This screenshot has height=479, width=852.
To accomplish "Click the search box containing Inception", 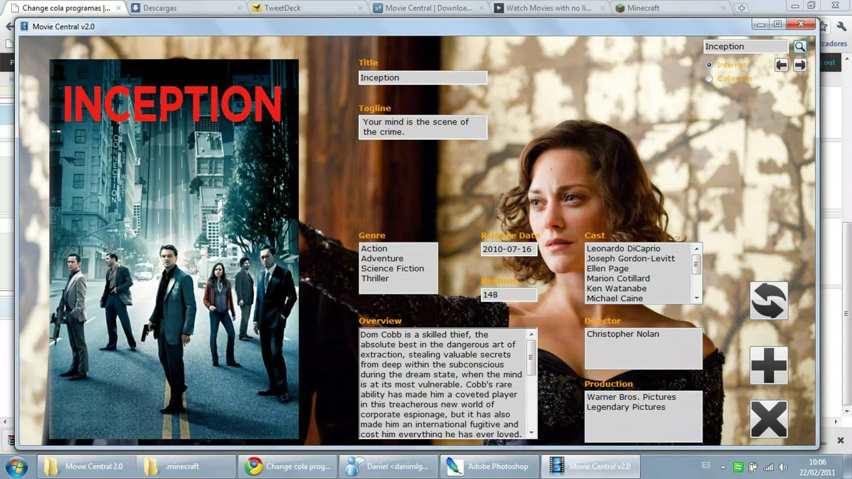I will click(746, 47).
